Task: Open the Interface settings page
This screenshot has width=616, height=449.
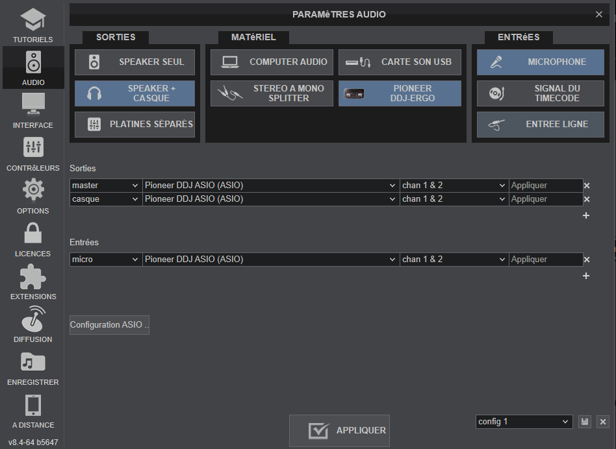Action: click(x=32, y=110)
